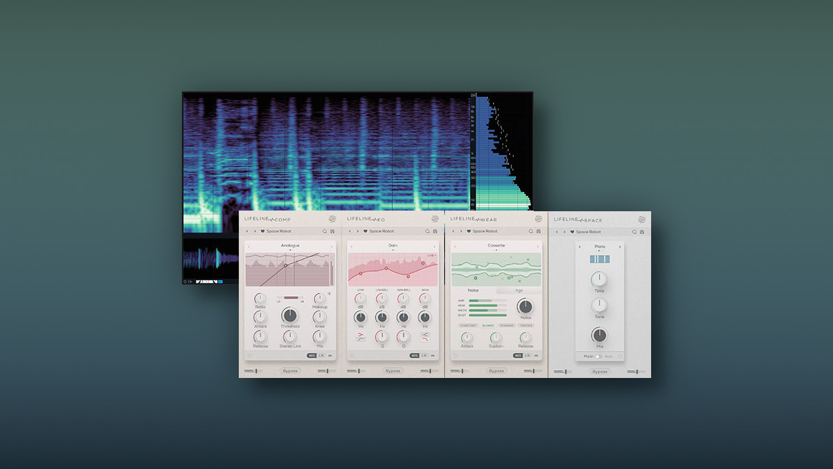Click the DUST level slider in Wear
This screenshot has width=833, height=469.
(488, 315)
